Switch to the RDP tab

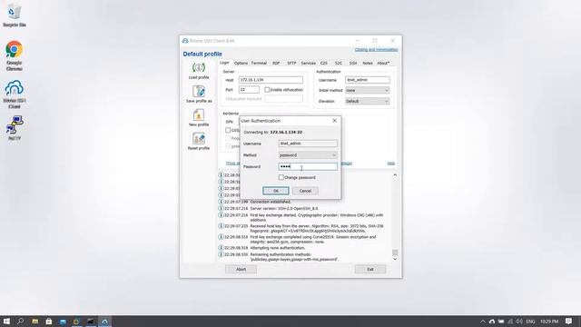(276, 63)
